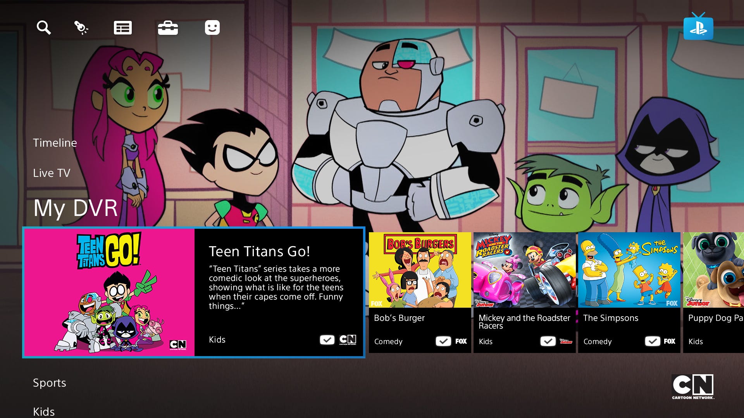The image size is (744, 418).
Task: Open the profile smiley face icon
Action: (x=212, y=27)
